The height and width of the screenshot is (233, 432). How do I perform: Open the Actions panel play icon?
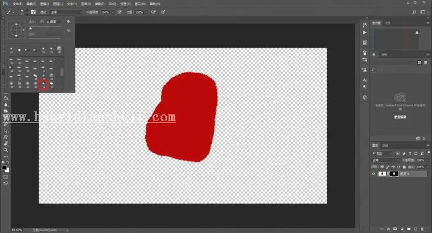pos(365,32)
